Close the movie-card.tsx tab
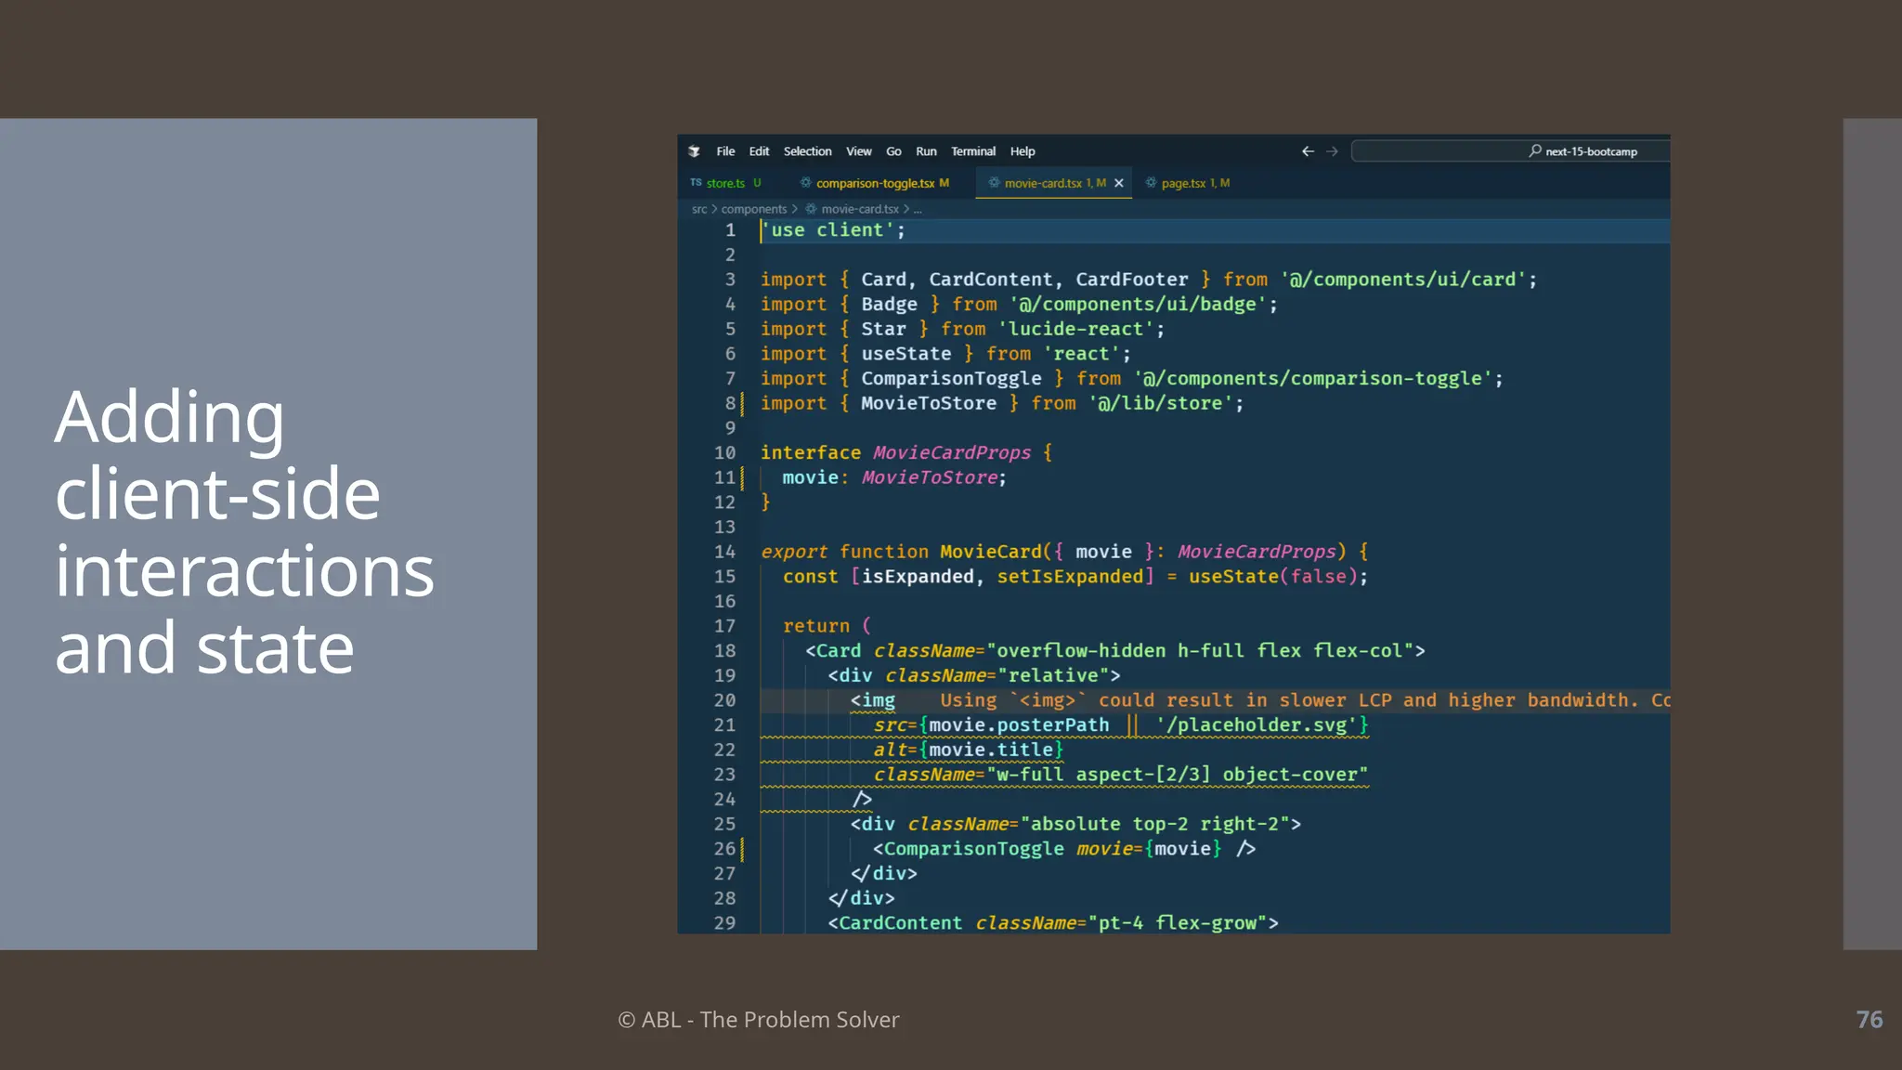Image resolution: width=1902 pixels, height=1070 pixels. [1119, 183]
